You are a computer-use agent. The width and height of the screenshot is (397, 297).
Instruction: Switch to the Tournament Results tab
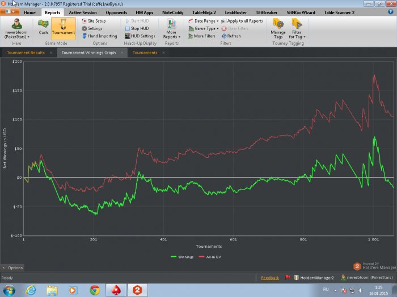tap(26, 53)
